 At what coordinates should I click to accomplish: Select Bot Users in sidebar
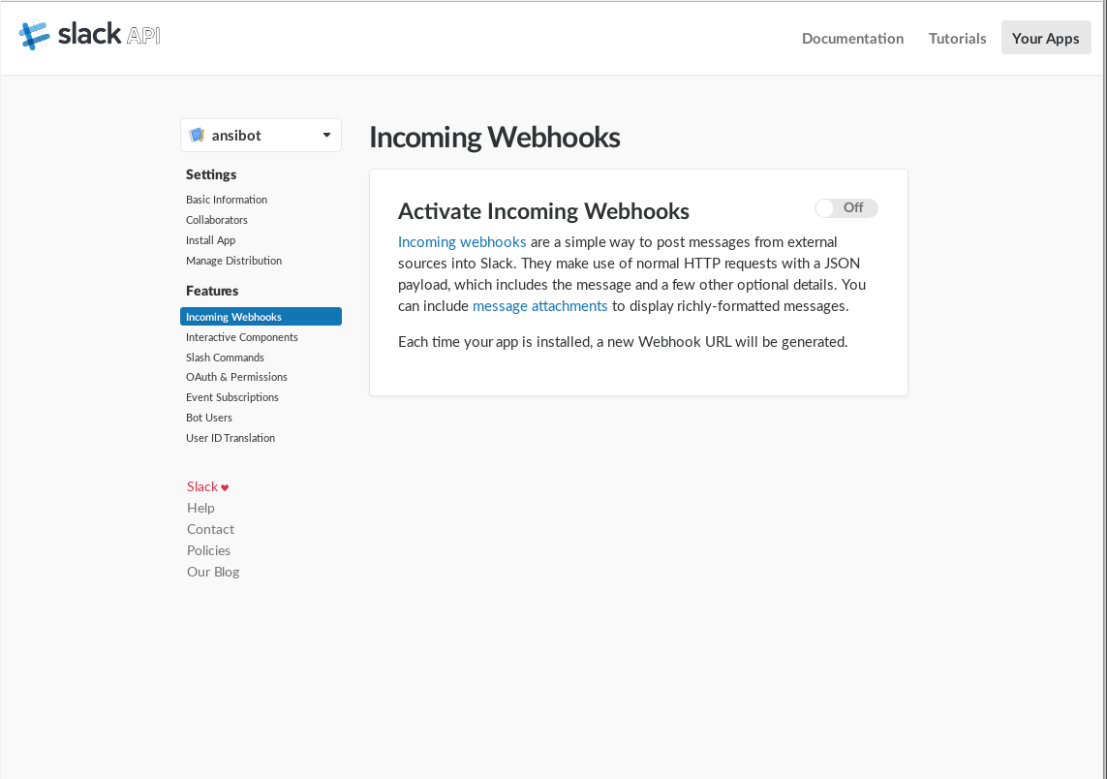click(209, 418)
